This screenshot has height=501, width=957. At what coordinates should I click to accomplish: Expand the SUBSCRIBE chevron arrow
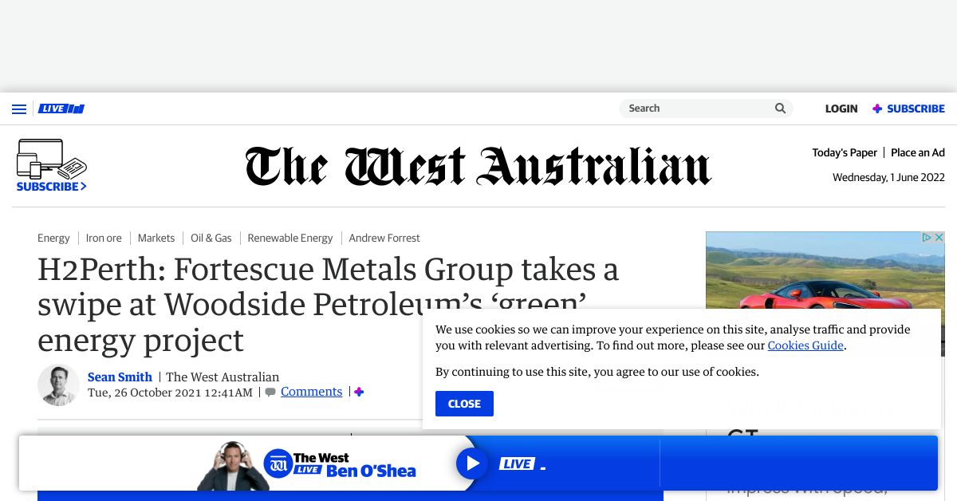83,187
